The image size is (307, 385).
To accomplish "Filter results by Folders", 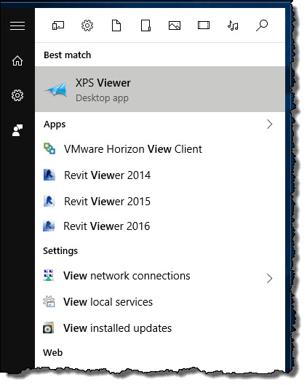I will click(145, 25).
